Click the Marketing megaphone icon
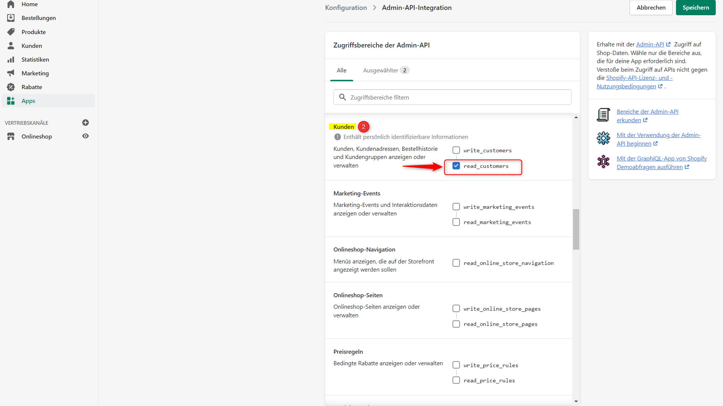Viewport: 723px width, 406px height. (11, 73)
